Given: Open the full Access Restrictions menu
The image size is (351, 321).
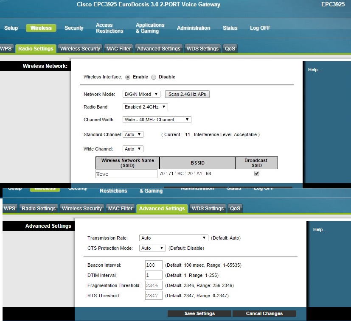Looking at the screenshot, I should point(110,28).
